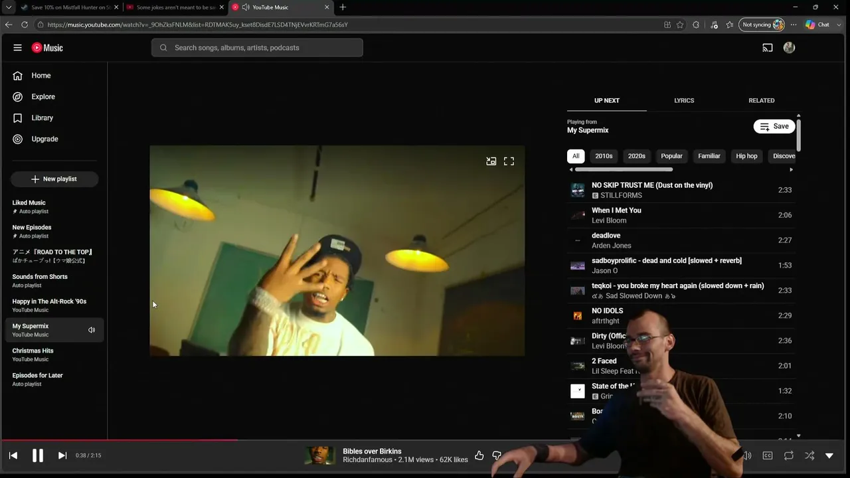The image size is (850, 478).
Task: Select the Hip hop filter chip
Action: (746, 156)
